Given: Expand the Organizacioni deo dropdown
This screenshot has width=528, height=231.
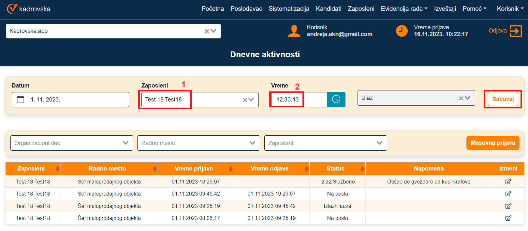Looking at the screenshot, I should click(125, 143).
